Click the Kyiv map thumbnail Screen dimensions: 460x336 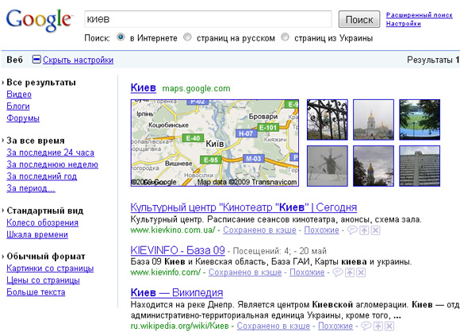(x=215, y=143)
